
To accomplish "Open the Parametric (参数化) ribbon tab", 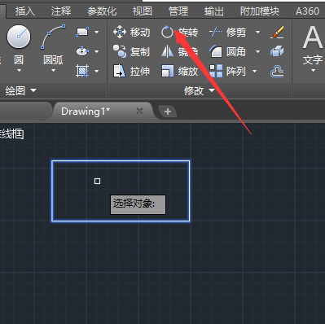I will point(102,11).
